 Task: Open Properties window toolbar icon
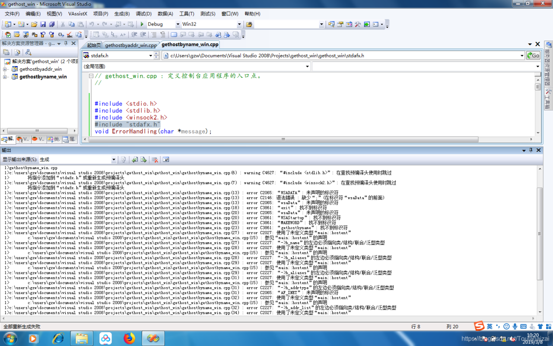point(340,24)
